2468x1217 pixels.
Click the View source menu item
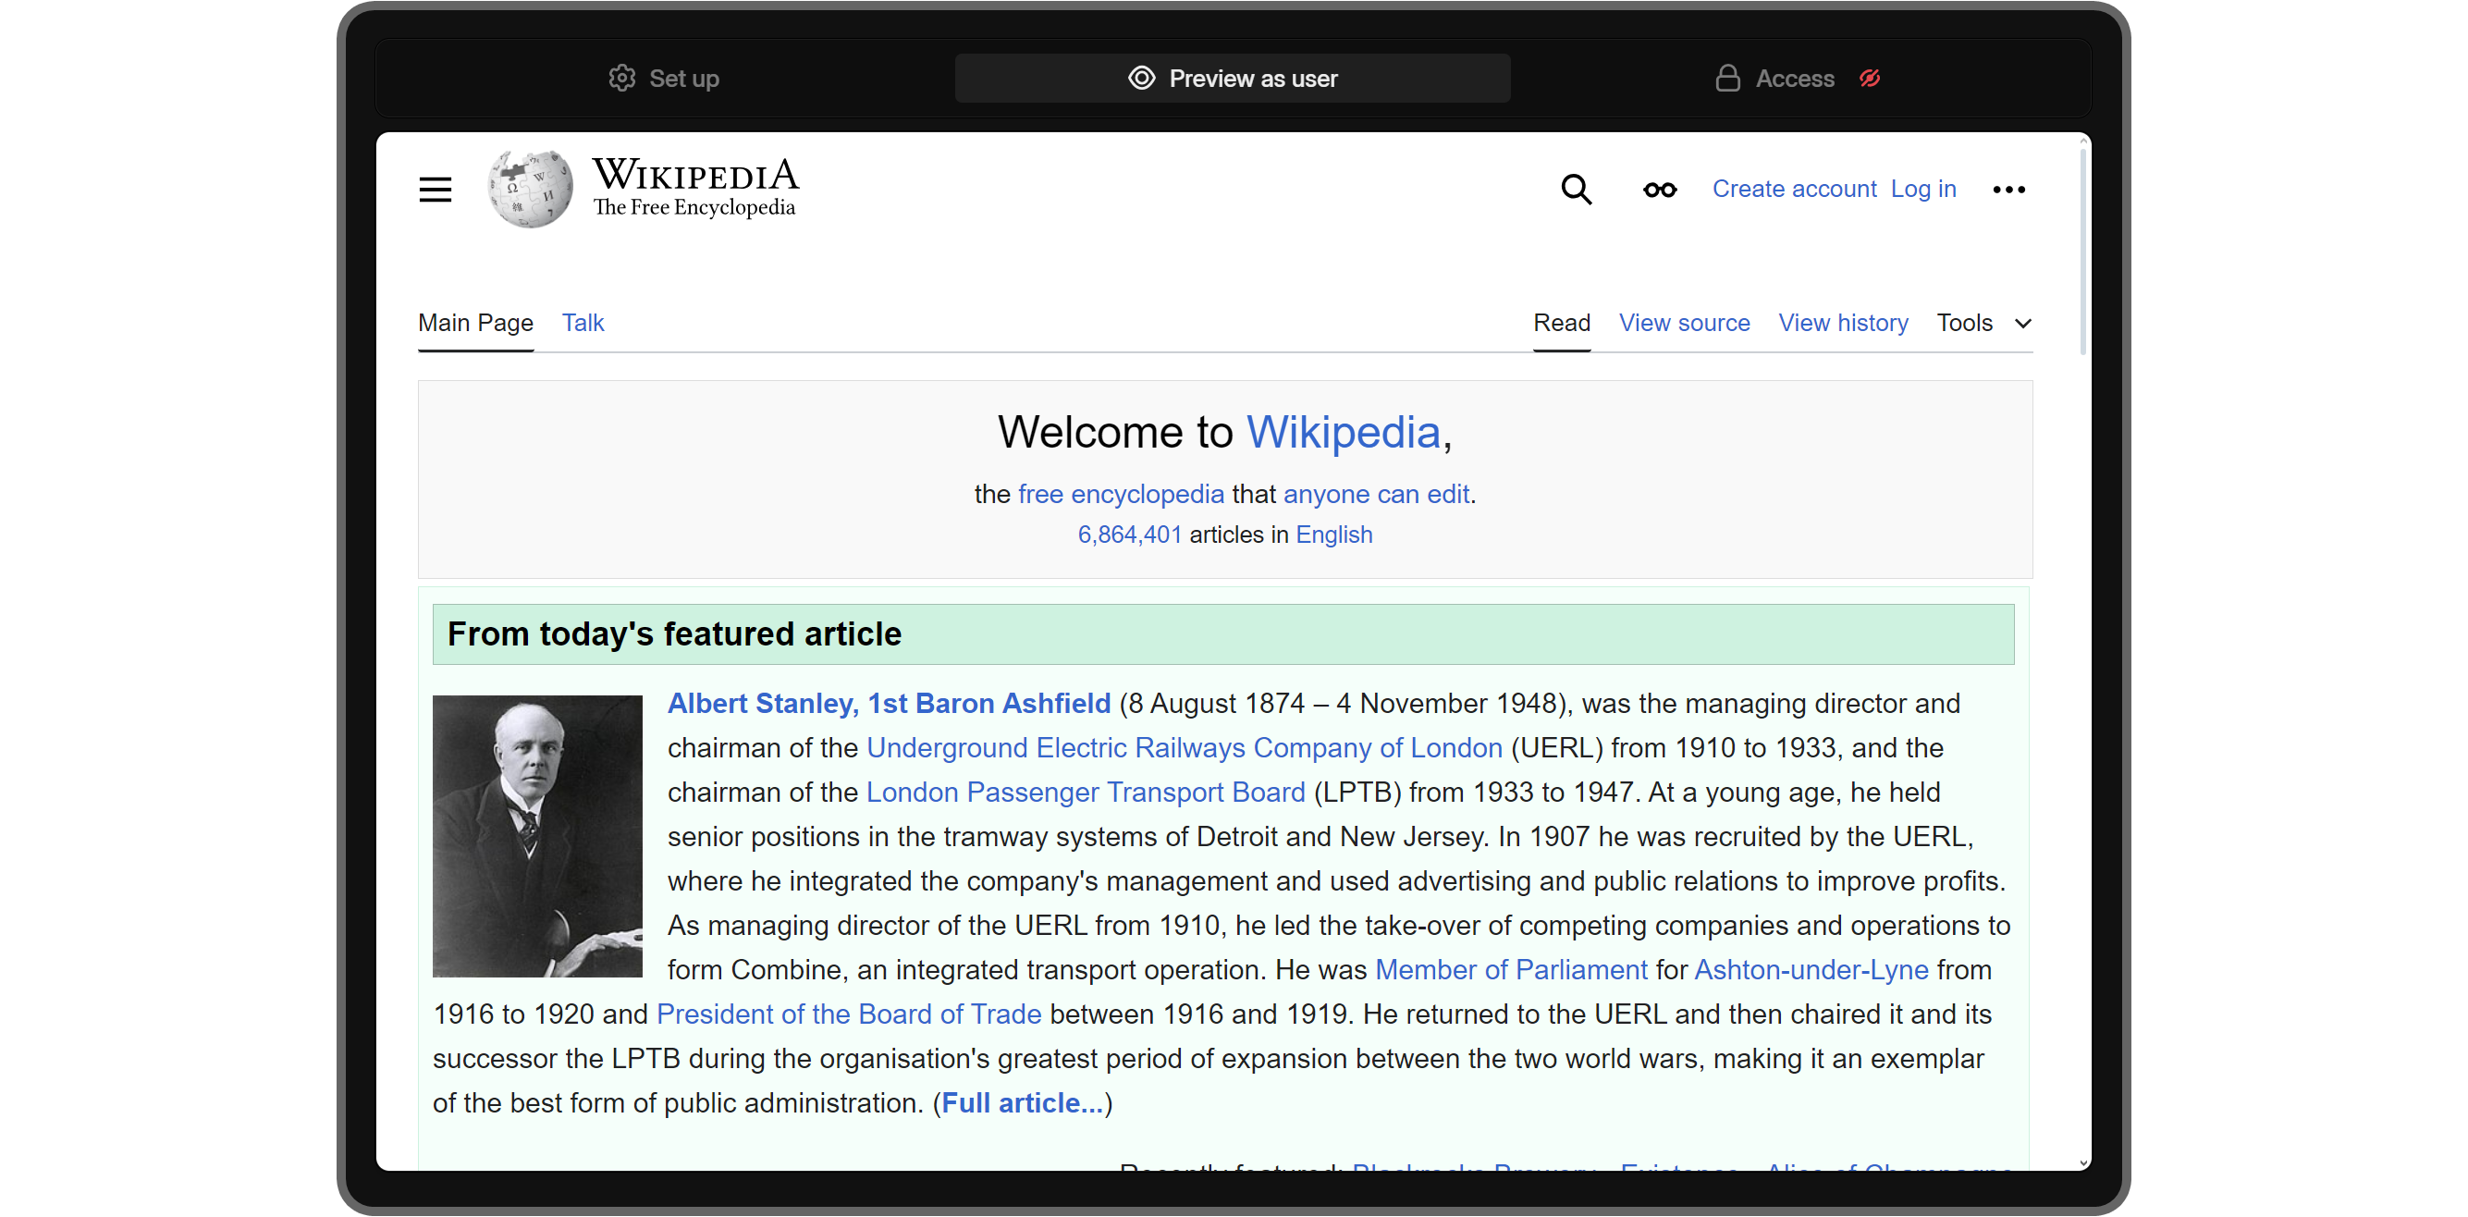1686,323
